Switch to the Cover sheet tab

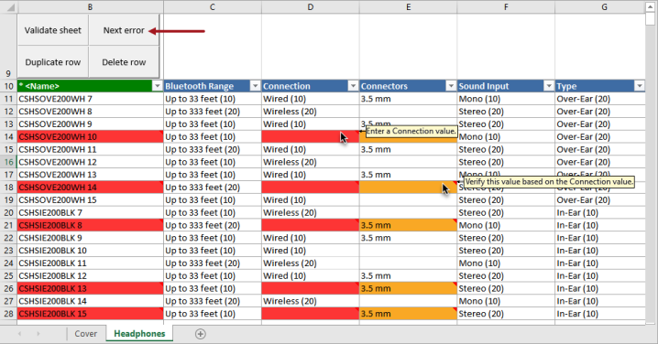(85, 334)
